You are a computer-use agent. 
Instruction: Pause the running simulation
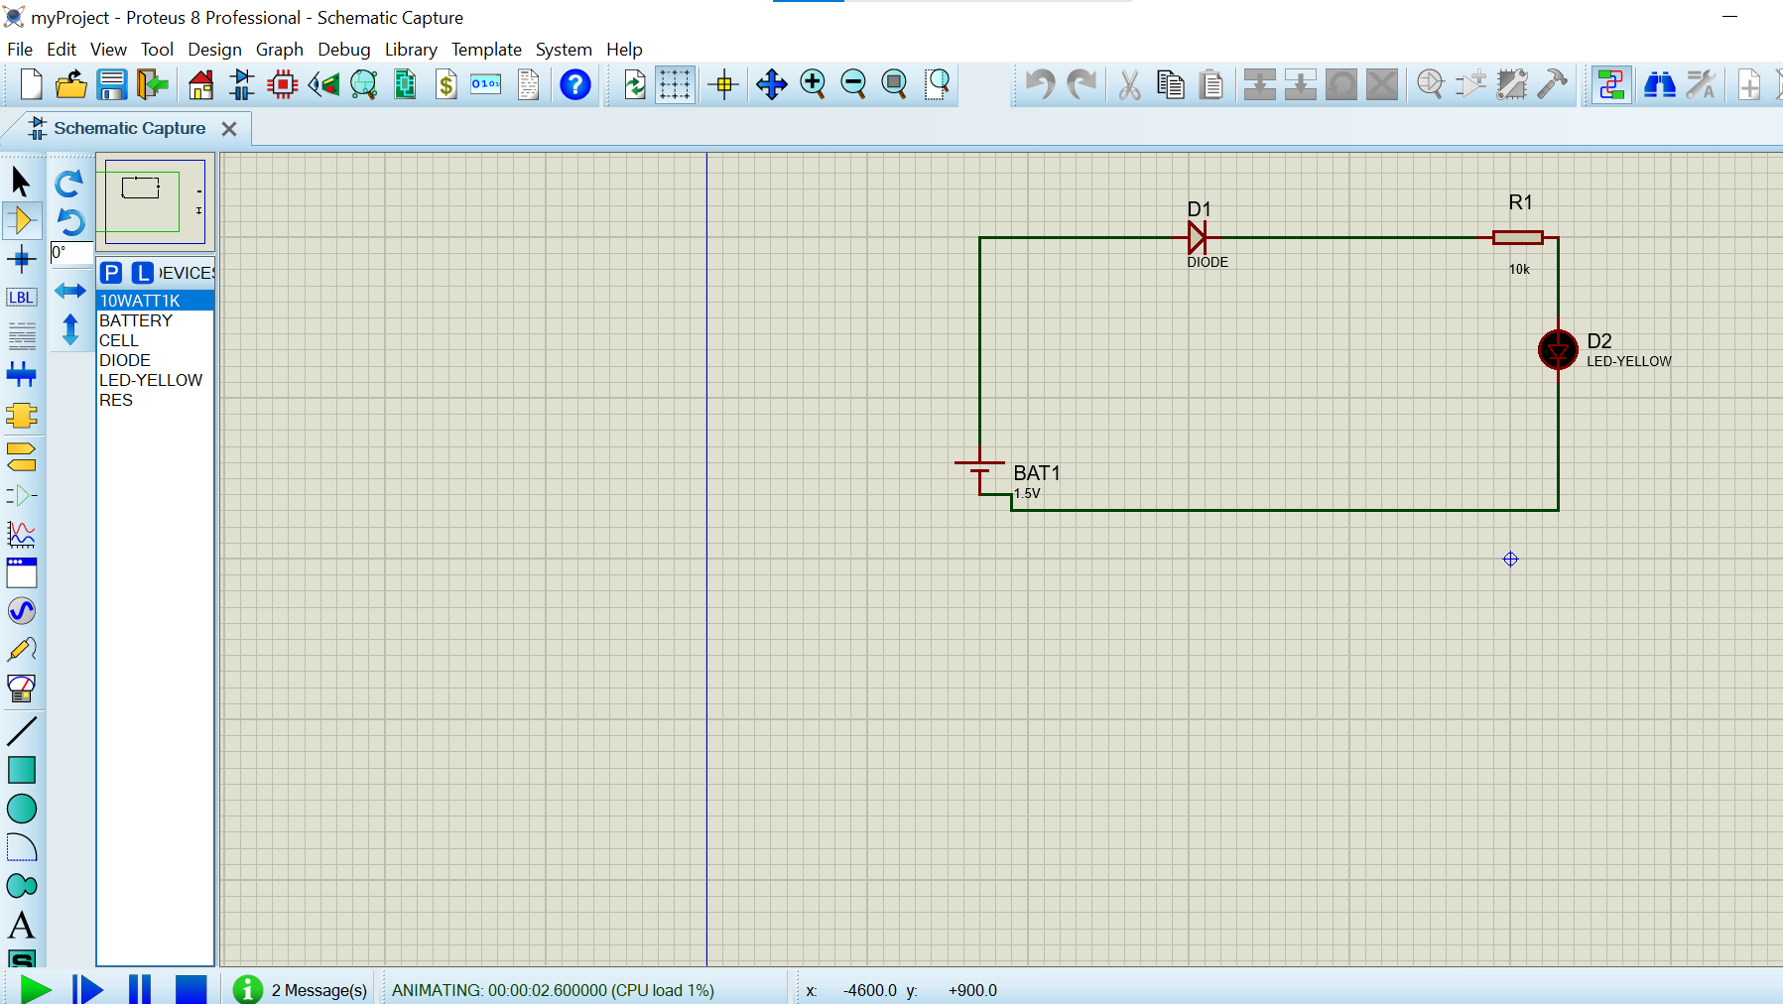tap(140, 989)
